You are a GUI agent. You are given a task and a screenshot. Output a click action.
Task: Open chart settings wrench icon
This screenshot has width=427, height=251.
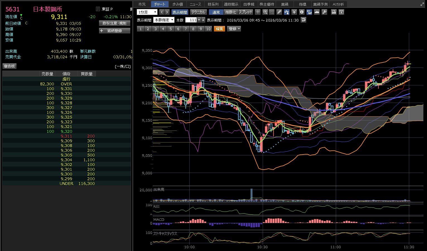[324, 12]
